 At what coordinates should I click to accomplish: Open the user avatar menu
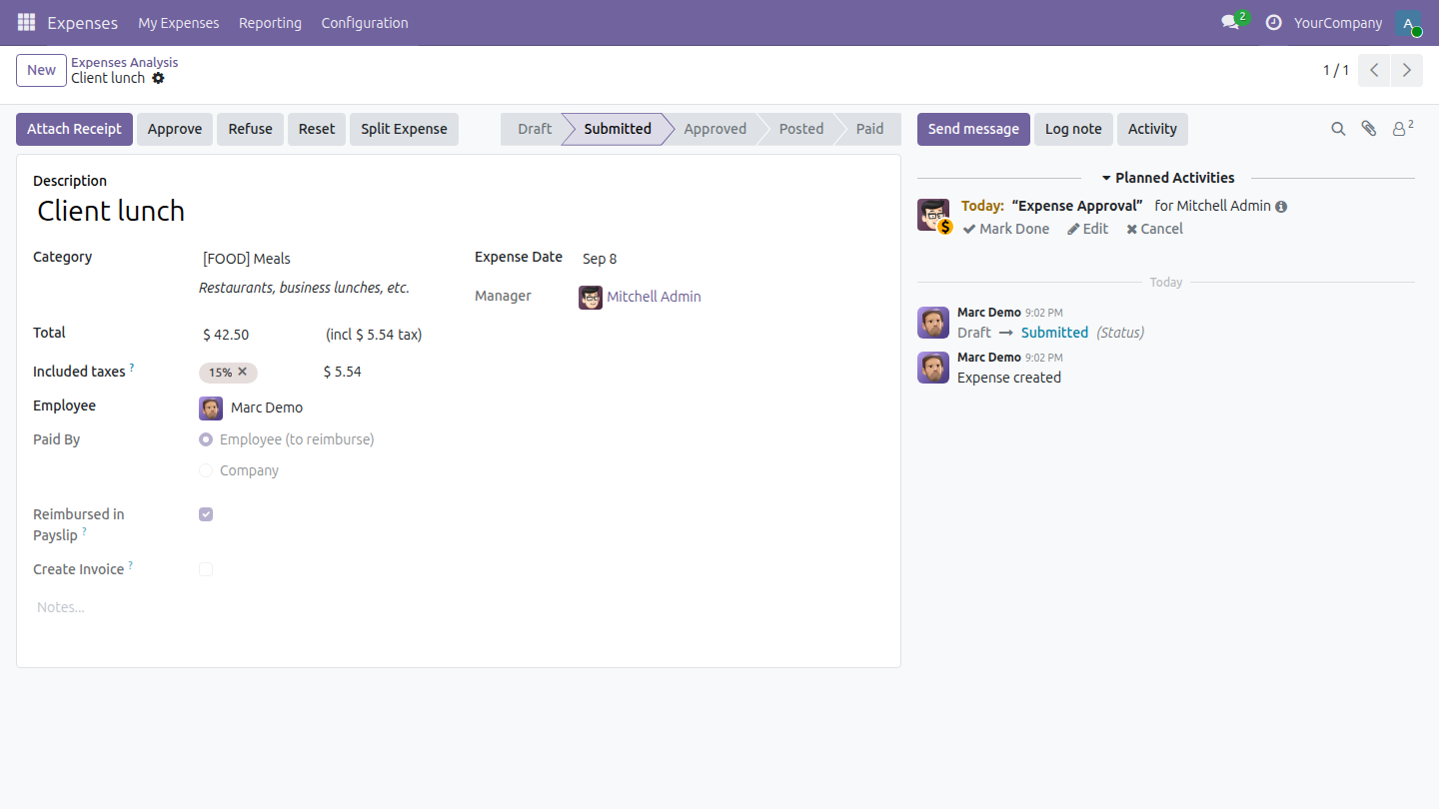pos(1408,22)
